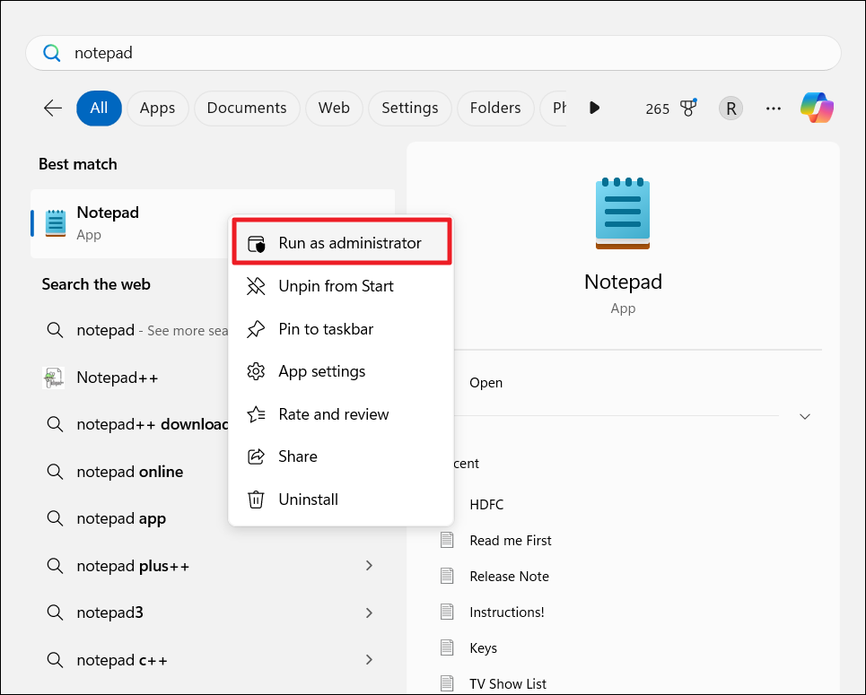Open the three-dot more options menu
The image size is (866, 695).
pyautogui.click(x=773, y=109)
